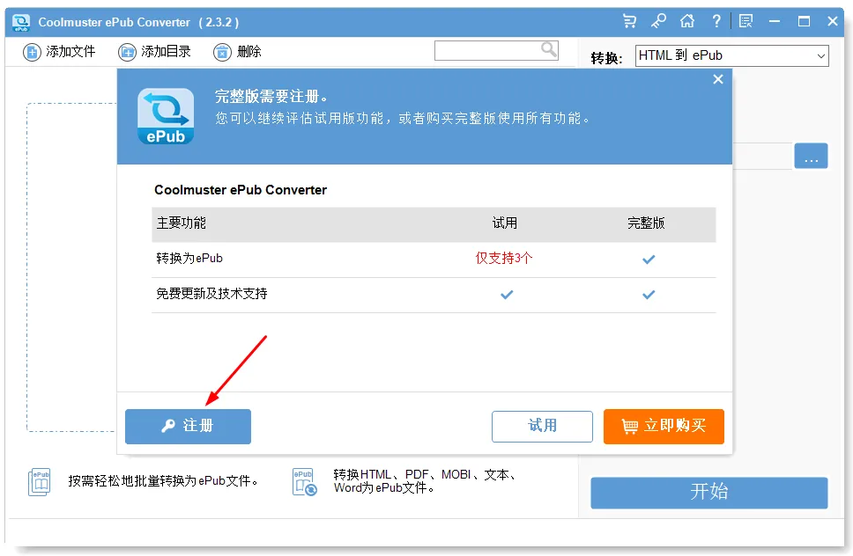Click the Add Folder (添加目录) toolbar button
Screen dimensions: 853x556
tap(154, 52)
